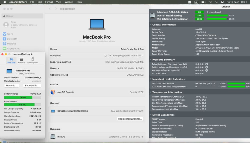The width and height of the screenshot is (250, 143).
Task: Open the Help menu
Action: tap(79, 2)
